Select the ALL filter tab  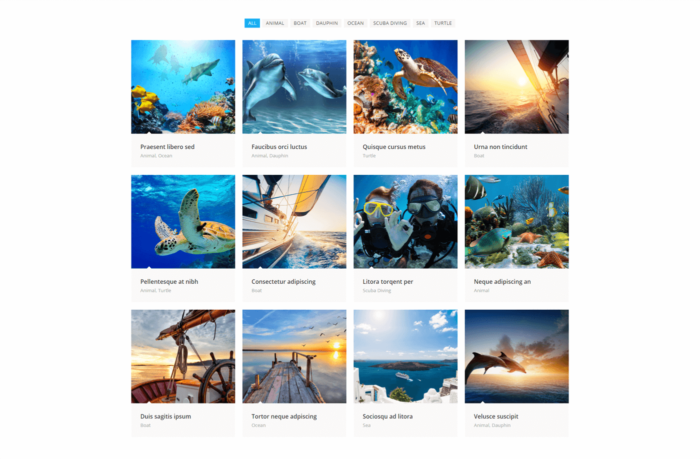(252, 23)
